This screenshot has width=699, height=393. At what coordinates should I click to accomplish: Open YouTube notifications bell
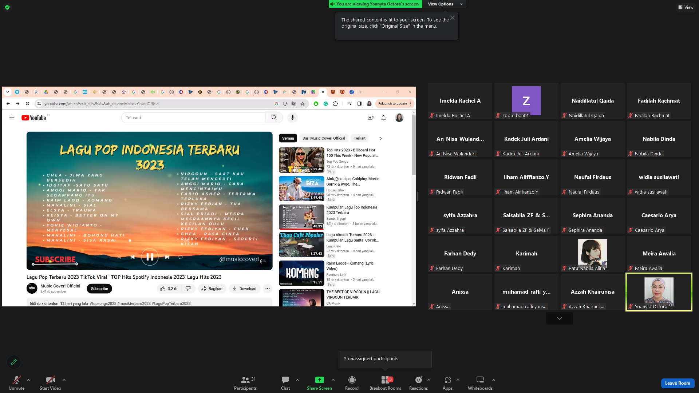click(383, 118)
